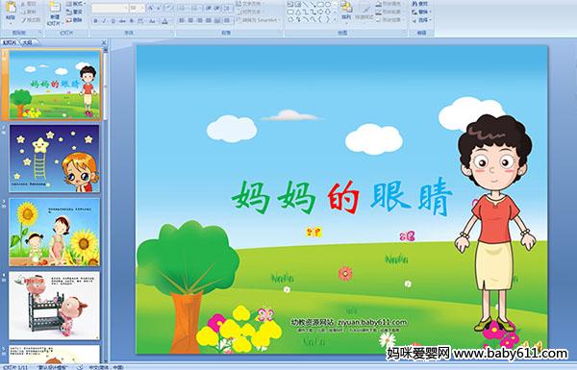This screenshot has width=577, height=370.
Task: Toggle Bold formatting in the font group
Action: coord(95,21)
